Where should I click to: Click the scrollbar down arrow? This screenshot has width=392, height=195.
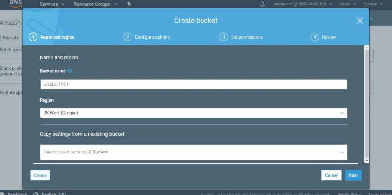[367, 161]
